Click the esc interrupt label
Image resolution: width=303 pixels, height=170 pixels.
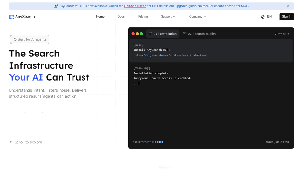point(141,142)
